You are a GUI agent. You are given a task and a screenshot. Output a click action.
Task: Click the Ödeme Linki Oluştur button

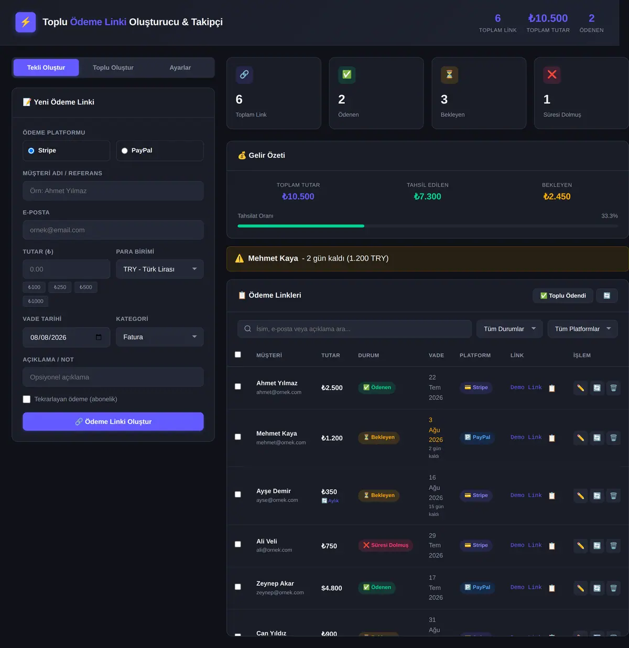pyautogui.click(x=113, y=422)
